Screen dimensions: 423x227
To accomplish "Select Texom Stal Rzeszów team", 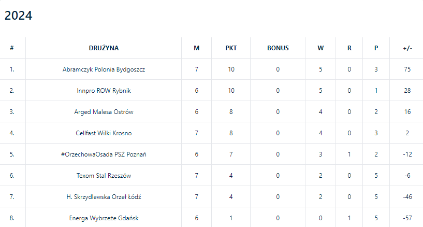I will pos(104,176).
